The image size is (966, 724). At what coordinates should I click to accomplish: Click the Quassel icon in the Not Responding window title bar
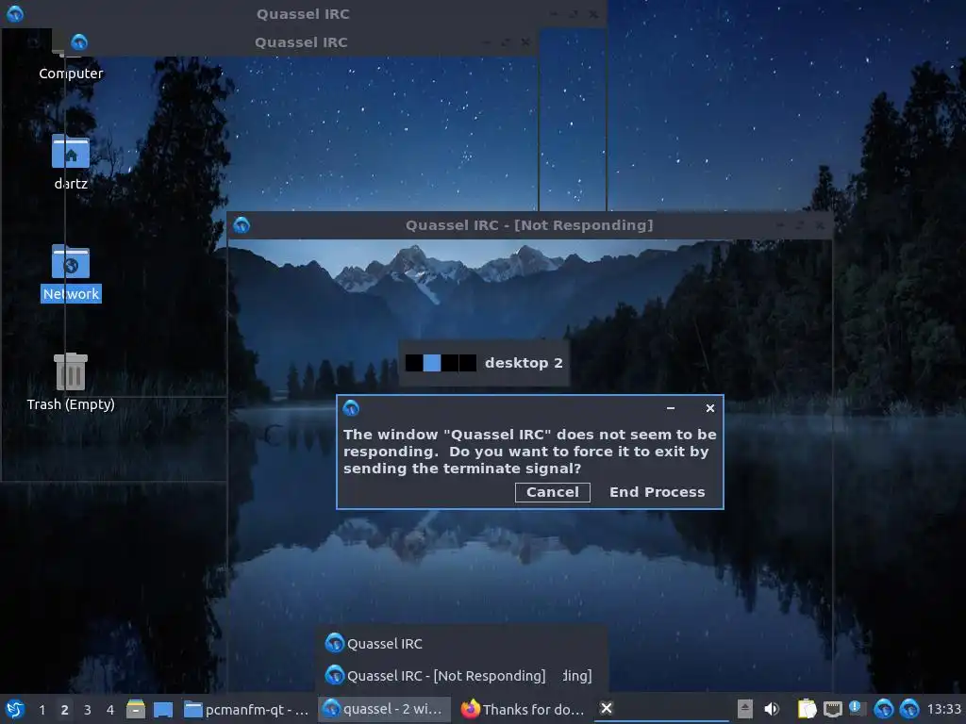(x=241, y=225)
